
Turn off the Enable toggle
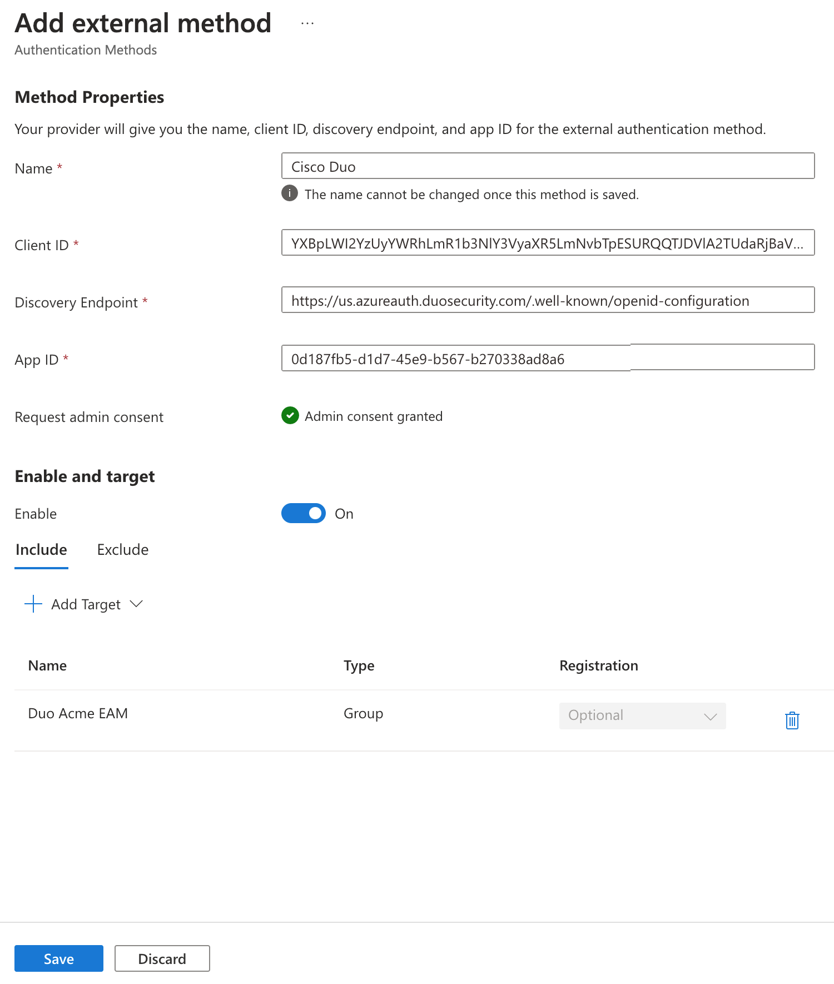(x=304, y=513)
